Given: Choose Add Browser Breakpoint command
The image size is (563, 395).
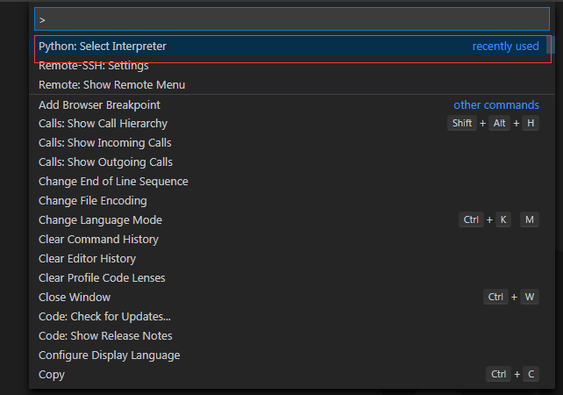Looking at the screenshot, I should point(291,105).
